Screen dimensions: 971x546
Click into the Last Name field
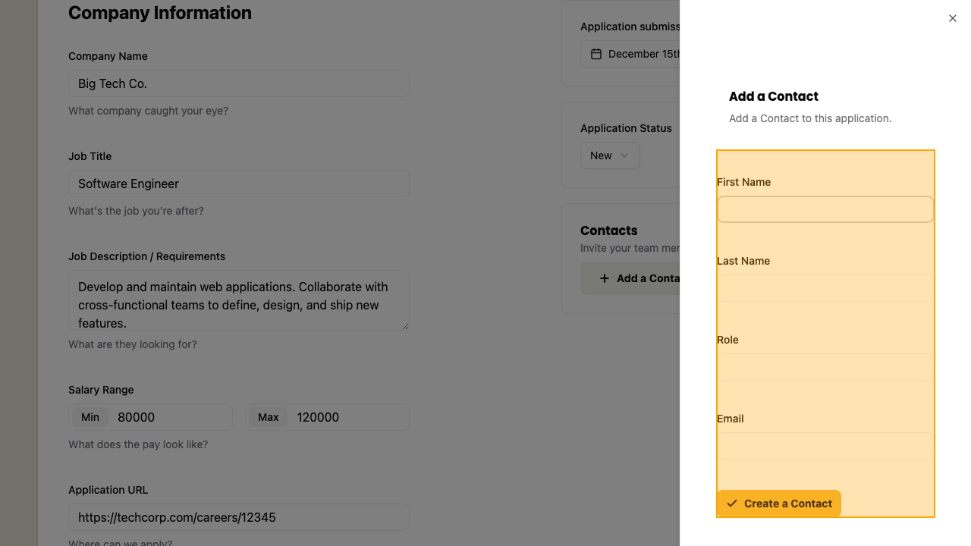click(x=825, y=288)
